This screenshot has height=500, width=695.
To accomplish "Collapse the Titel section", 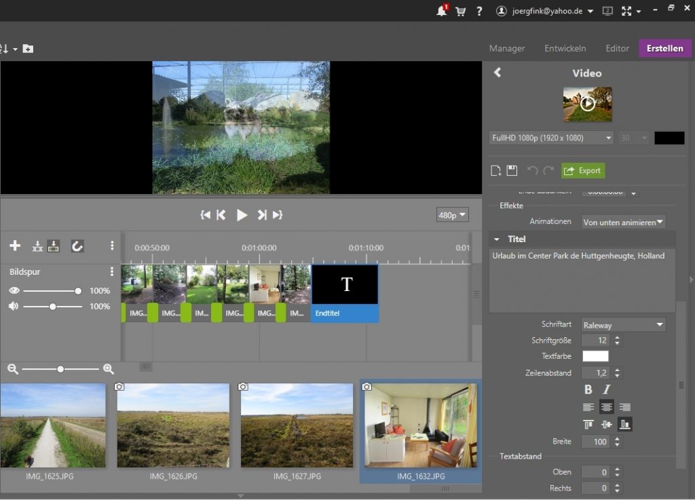I will 496,239.
